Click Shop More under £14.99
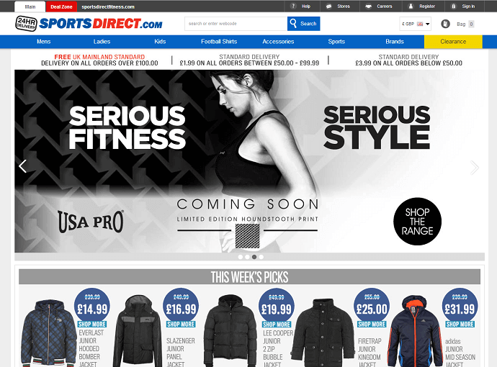The image size is (497, 367). (92, 325)
